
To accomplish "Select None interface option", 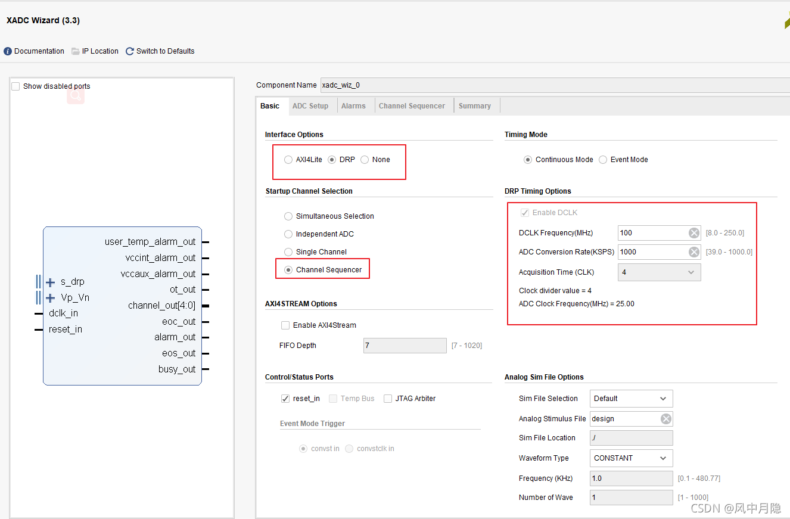I will click(x=365, y=160).
